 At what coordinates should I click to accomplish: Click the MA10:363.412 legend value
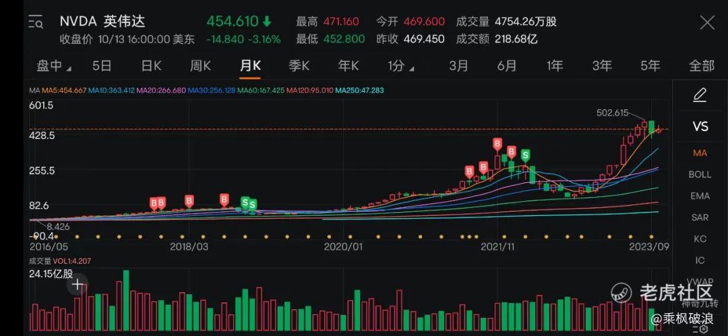(111, 90)
